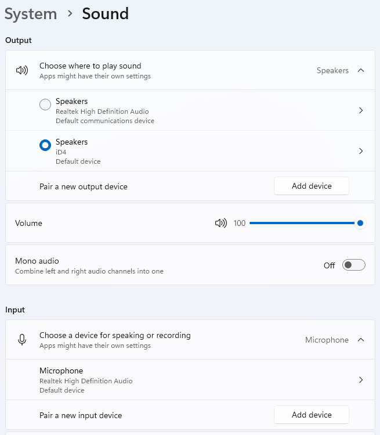Open iD4 Speakers properties via its right chevron

tap(361, 151)
